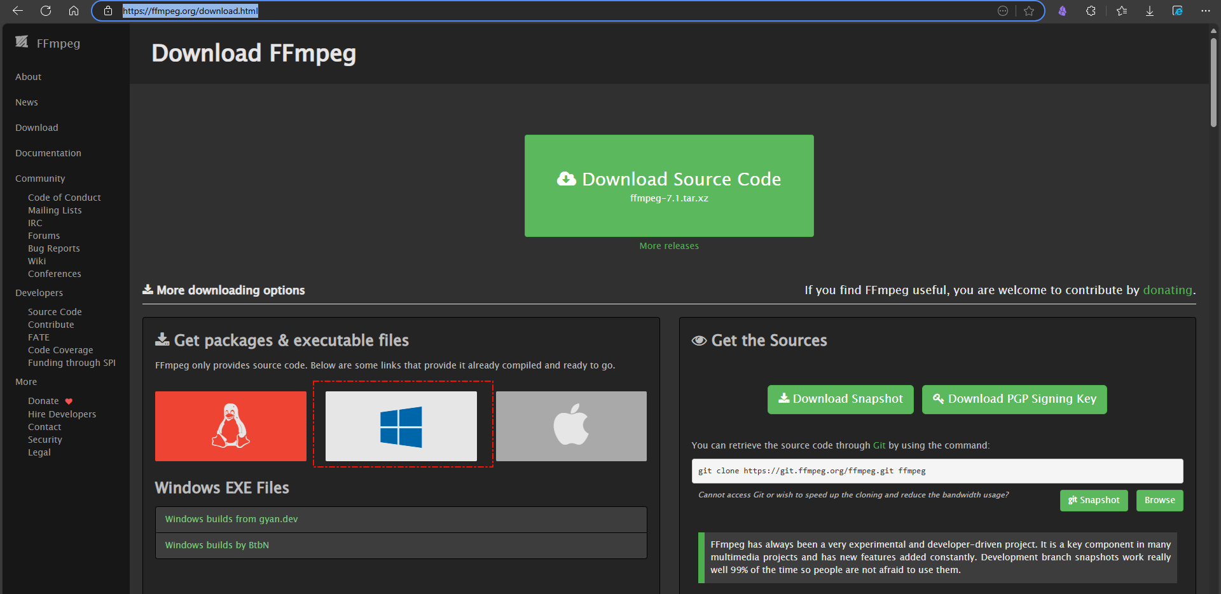The image size is (1221, 594).
Task: Add page to favorites star icon
Action: 1029,11
